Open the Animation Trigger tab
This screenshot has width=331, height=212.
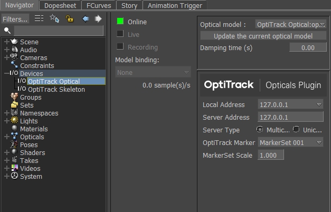pos(174,5)
